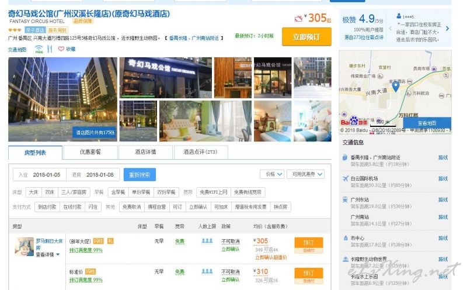Click three-person occupancy icon in ¥310 row
467x290 pixels.
207,271
